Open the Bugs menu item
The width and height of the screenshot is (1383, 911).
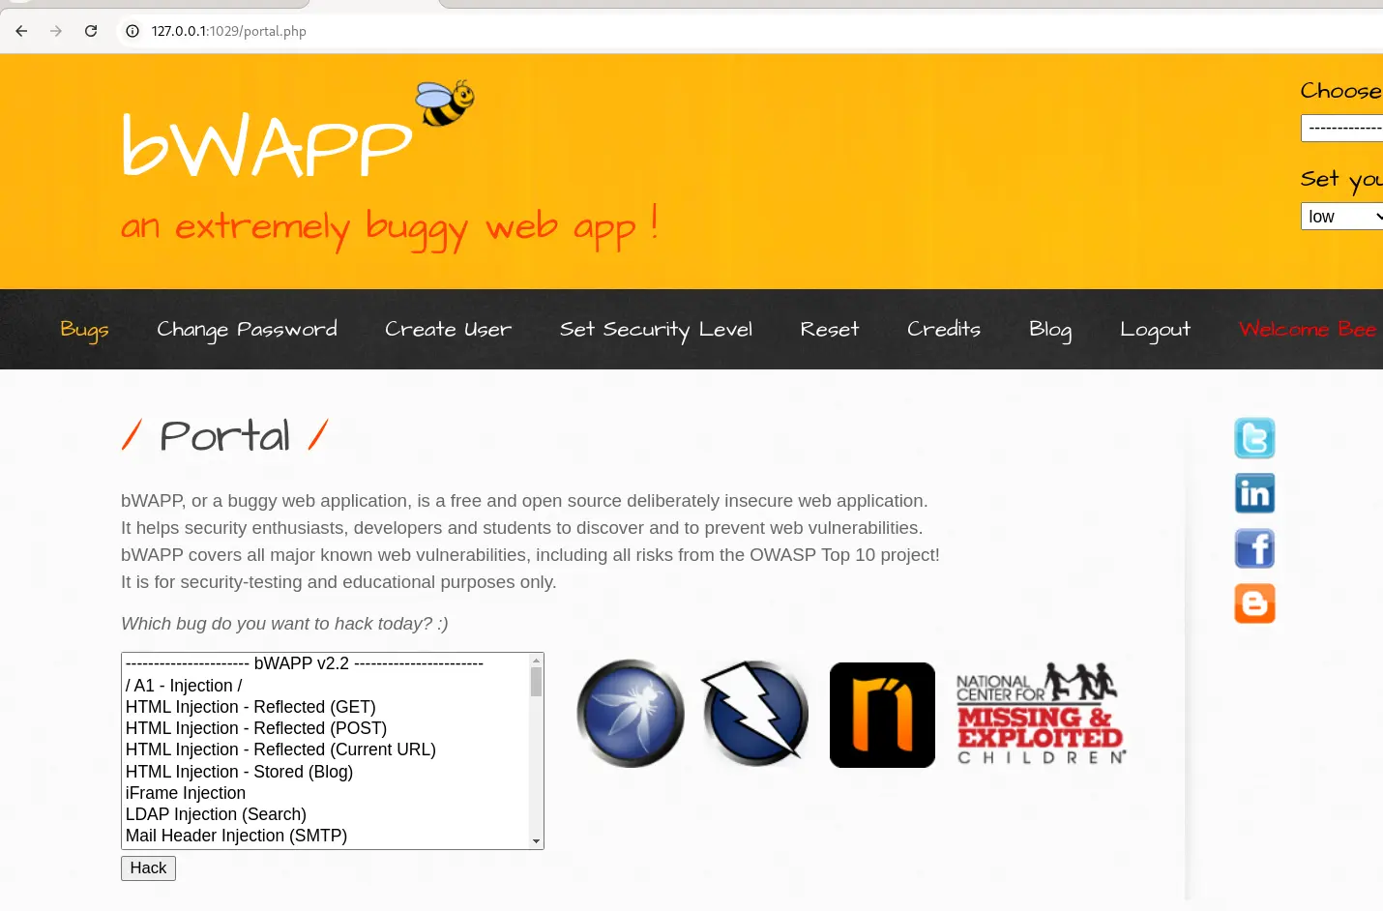[x=84, y=330]
